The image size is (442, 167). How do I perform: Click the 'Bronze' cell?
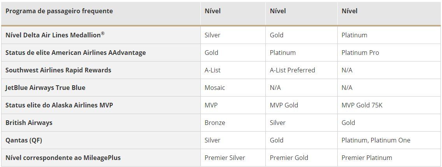[215, 123]
